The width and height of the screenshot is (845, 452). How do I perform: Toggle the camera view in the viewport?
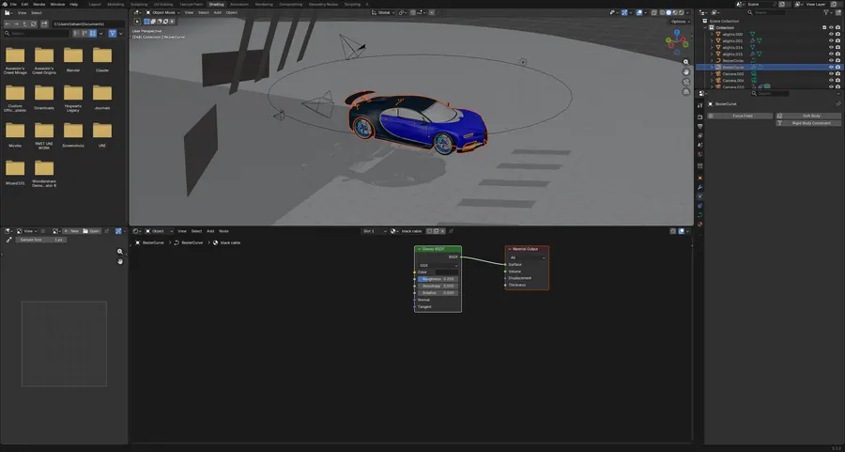(686, 82)
